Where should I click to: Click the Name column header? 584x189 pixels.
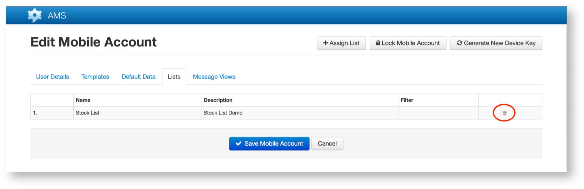coord(83,100)
